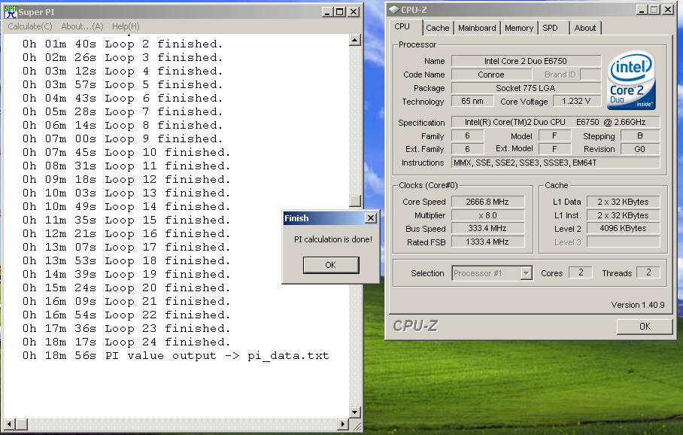Click the Code Name field Conroe
This screenshot has height=435, width=683.
[x=491, y=75]
